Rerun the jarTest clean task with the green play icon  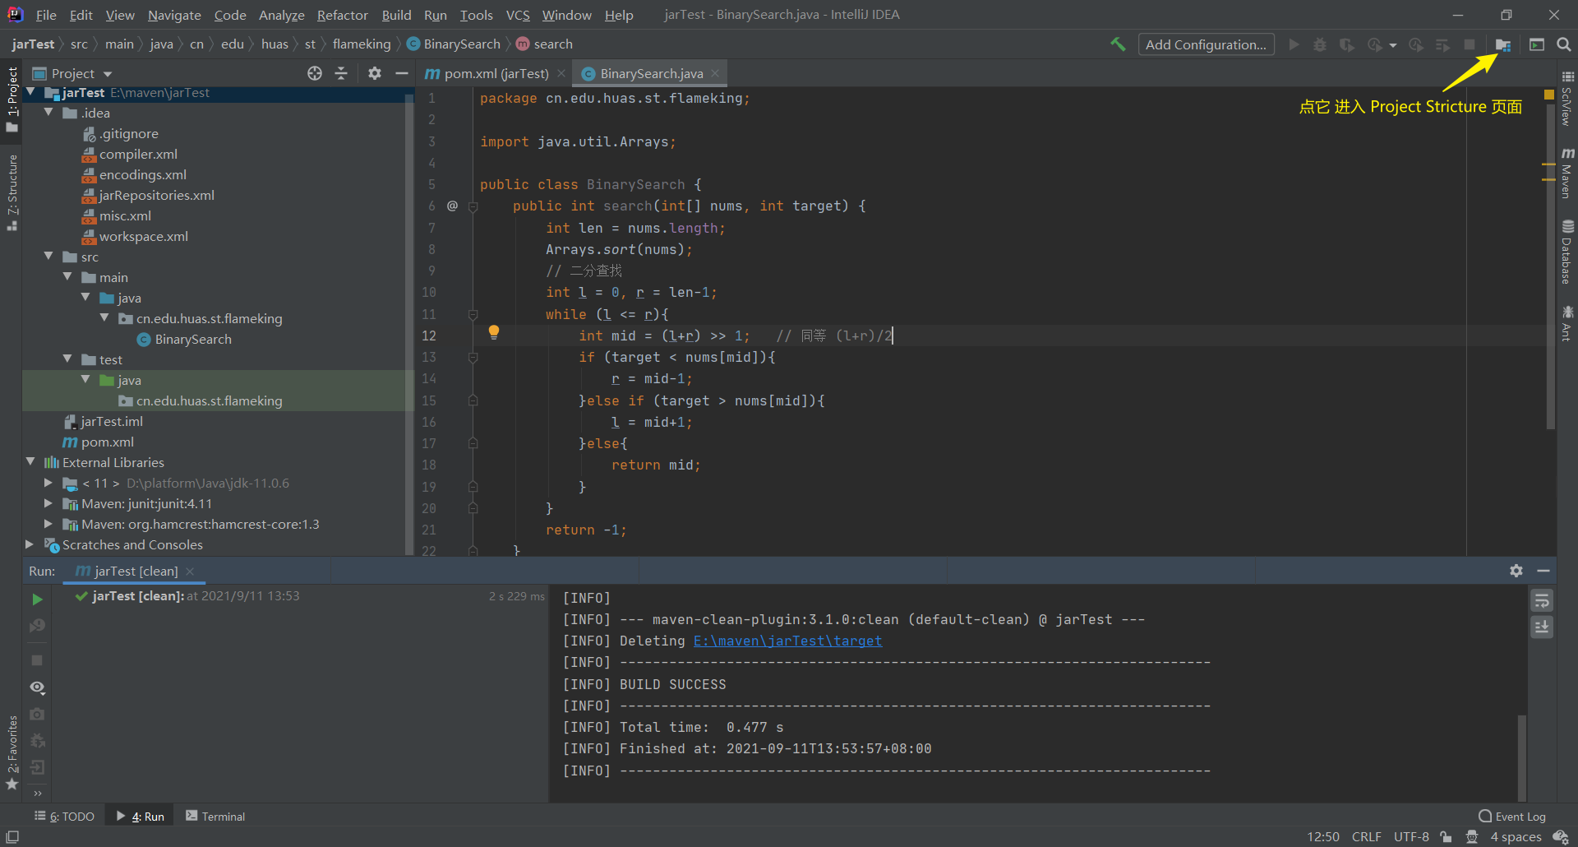click(x=37, y=599)
